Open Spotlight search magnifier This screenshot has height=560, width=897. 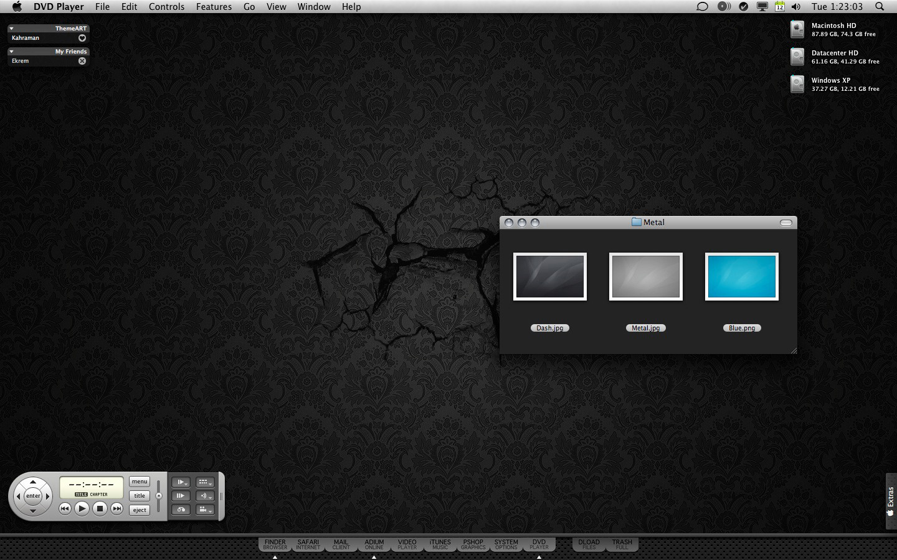tap(880, 7)
